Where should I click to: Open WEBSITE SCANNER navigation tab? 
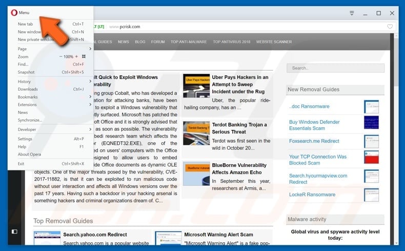point(274,42)
